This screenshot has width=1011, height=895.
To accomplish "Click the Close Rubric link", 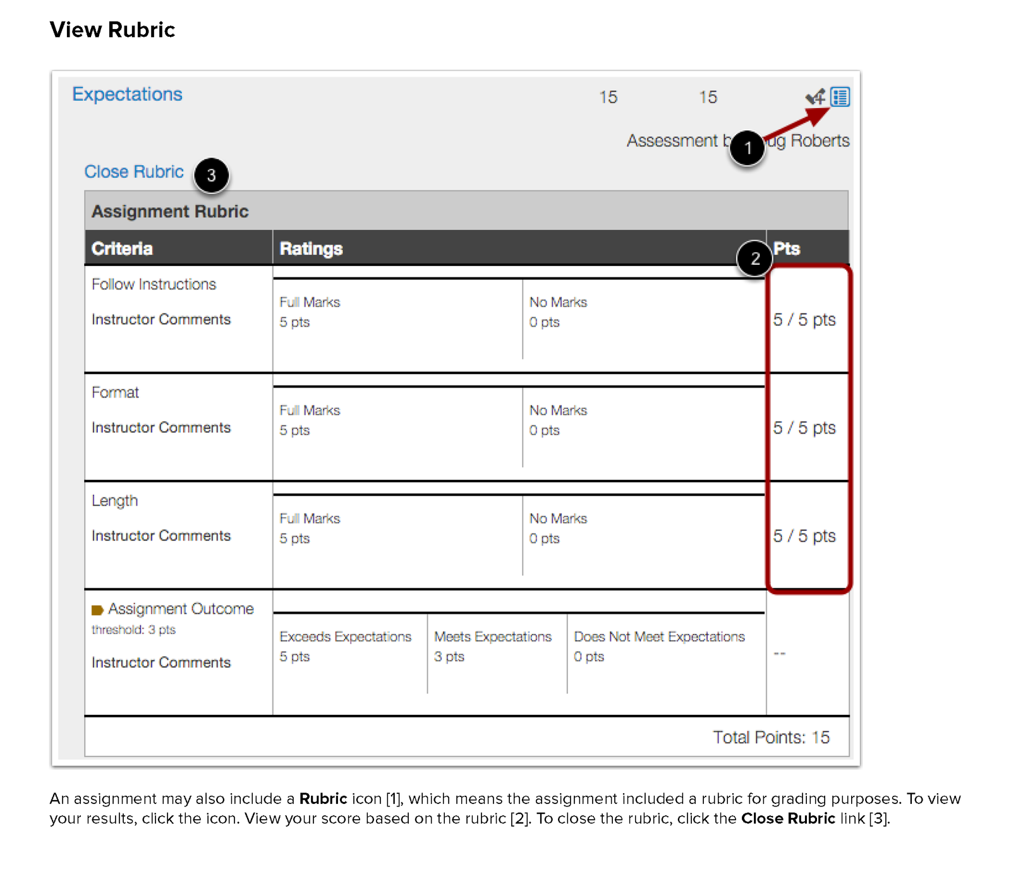I will (x=134, y=172).
